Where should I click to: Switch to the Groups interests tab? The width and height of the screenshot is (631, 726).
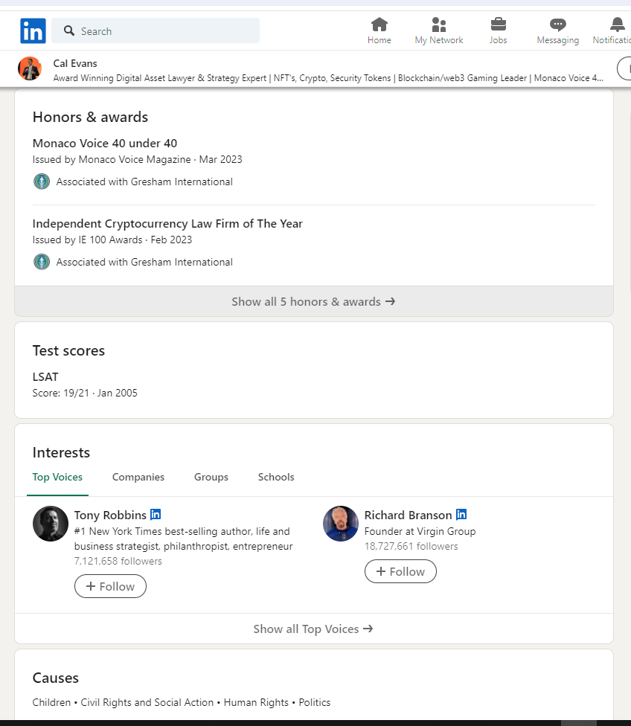click(211, 477)
